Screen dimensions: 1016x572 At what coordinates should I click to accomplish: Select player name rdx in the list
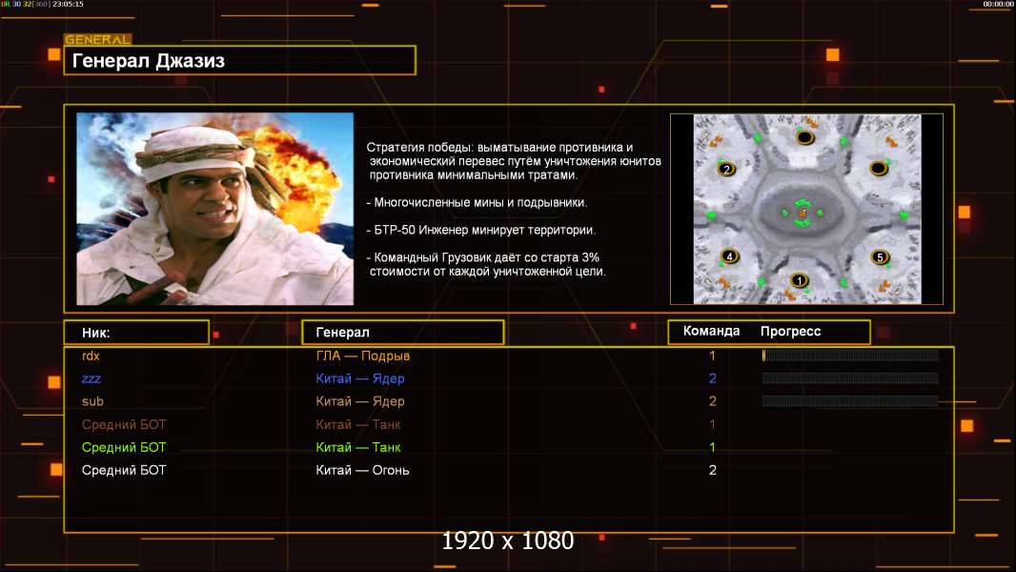tap(91, 356)
